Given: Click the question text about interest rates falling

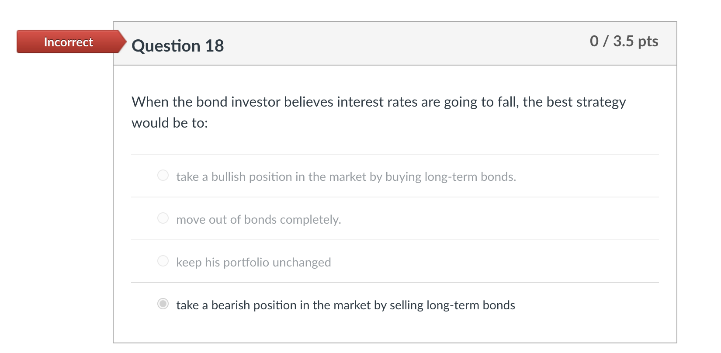Looking at the screenshot, I should [x=378, y=102].
